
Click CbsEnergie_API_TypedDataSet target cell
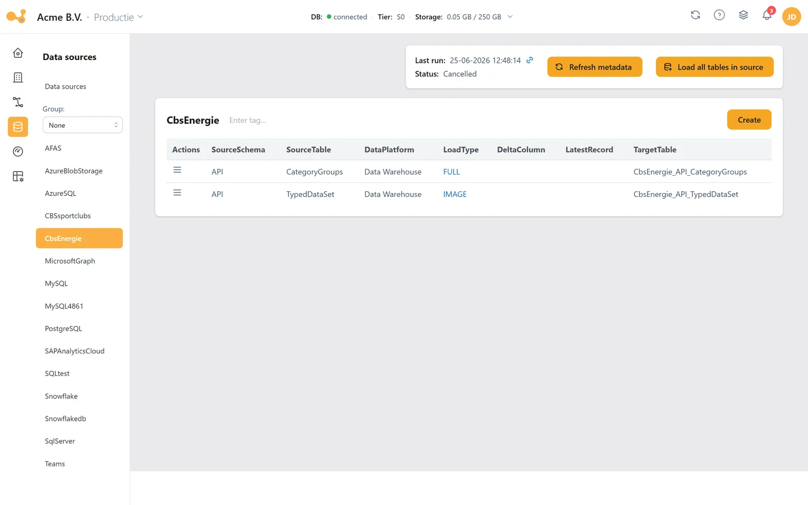[x=686, y=194]
